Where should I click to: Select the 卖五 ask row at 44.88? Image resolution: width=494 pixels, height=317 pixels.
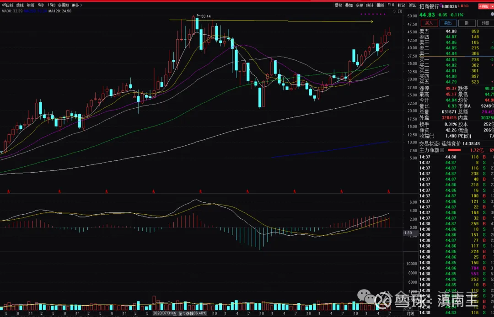click(x=456, y=32)
